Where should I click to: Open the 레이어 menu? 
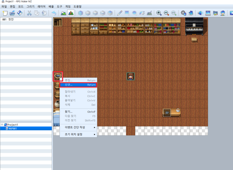(41, 7)
